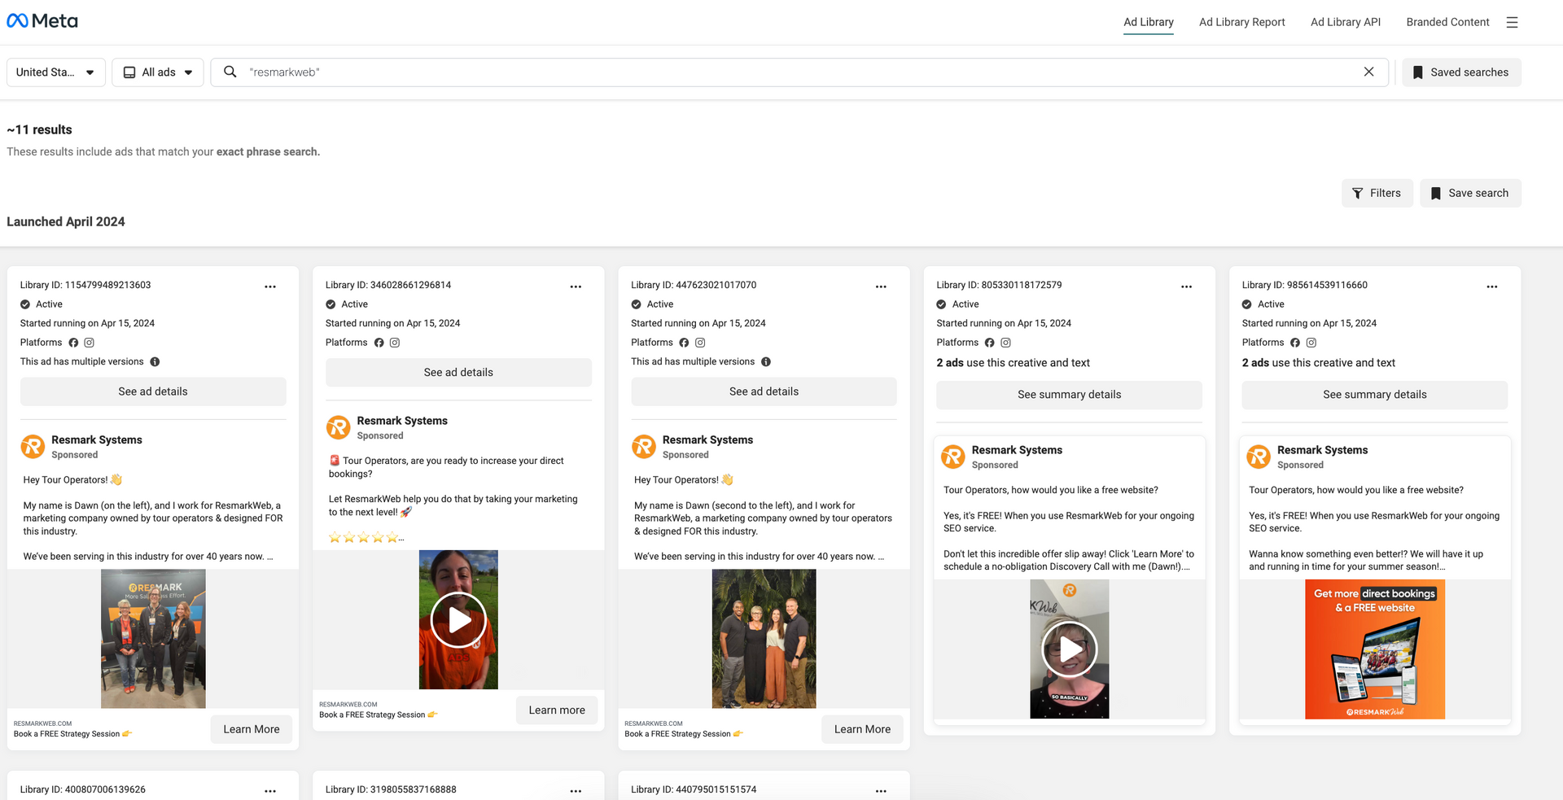The width and height of the screenshot is (1563, 800).
Task: Open options for ad 985614539116660
Action: tap(1491, 286)
